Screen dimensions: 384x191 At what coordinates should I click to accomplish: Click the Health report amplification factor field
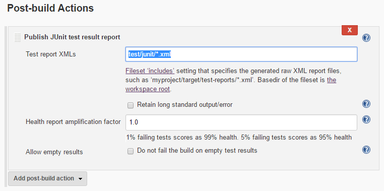click(x=241, y=122)
